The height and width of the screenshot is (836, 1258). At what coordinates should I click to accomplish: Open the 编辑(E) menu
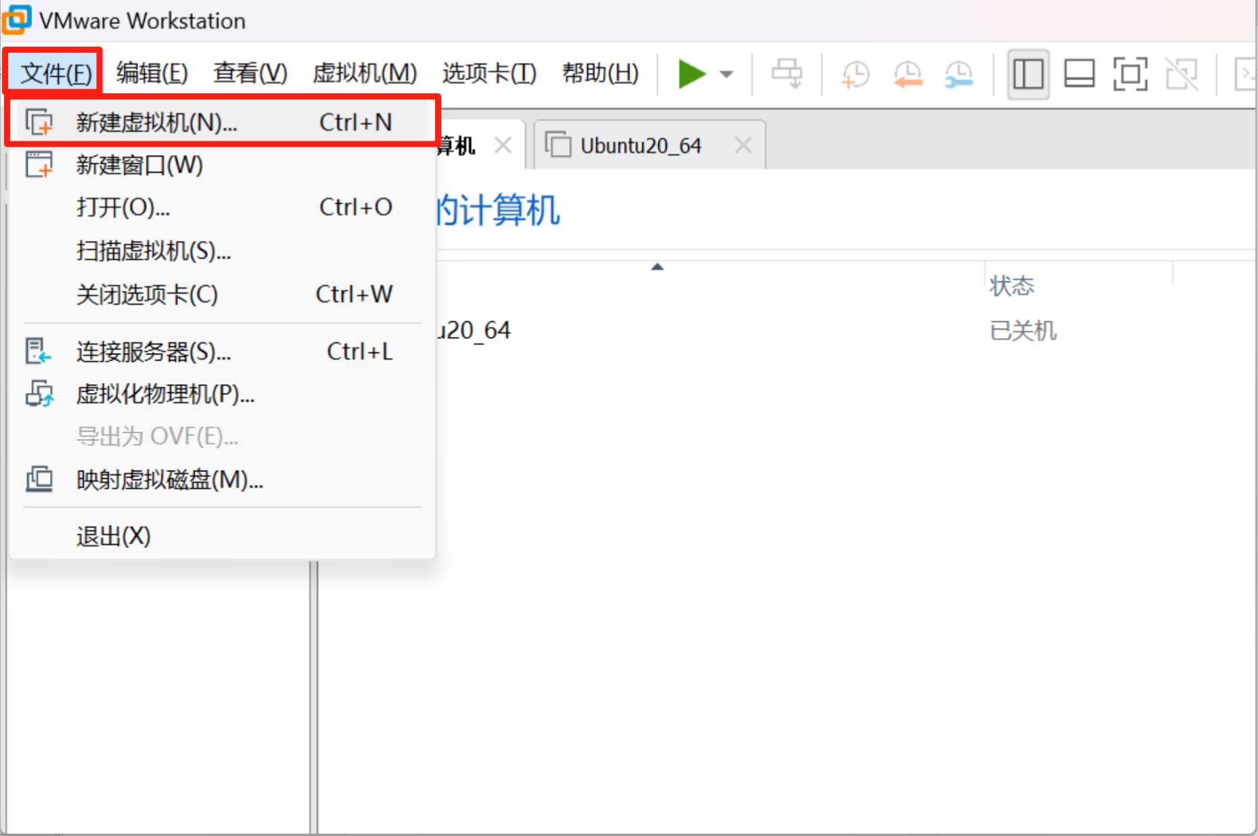(x=152, y=73)
